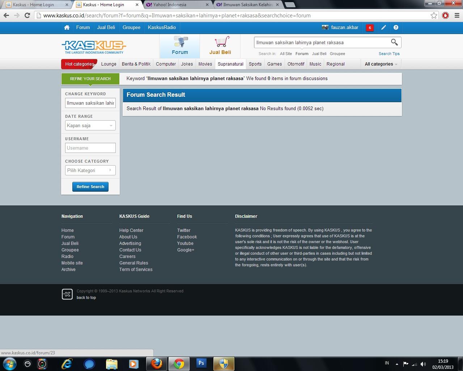Open Term of Services footer link
This screenshot has width=463, height=371.
point(136,270)
